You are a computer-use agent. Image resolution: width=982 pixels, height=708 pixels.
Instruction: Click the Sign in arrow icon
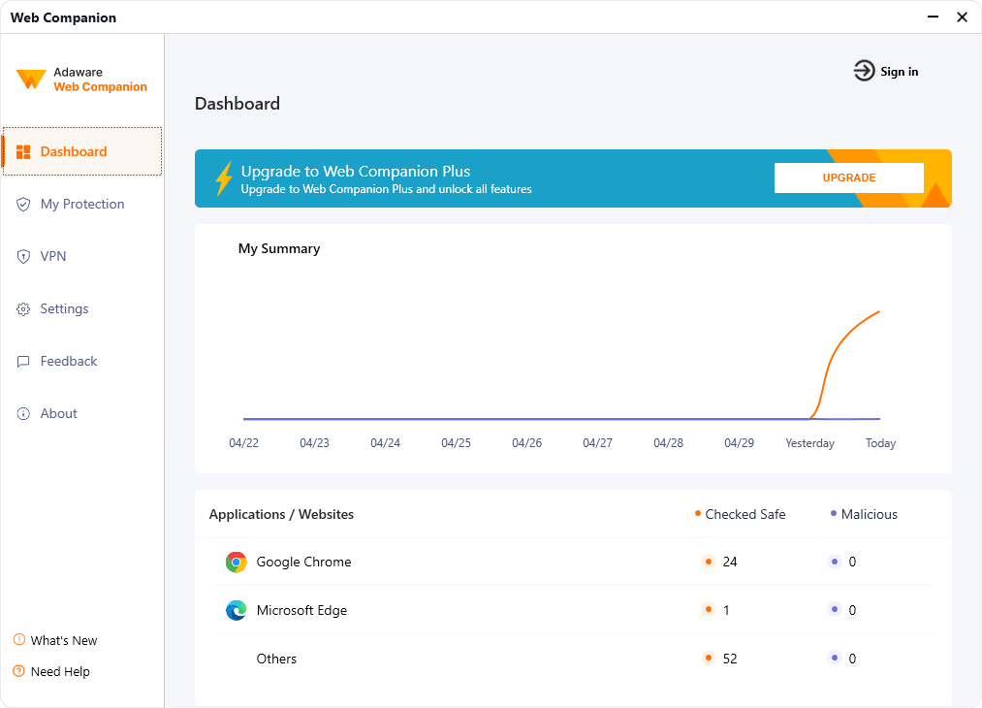(x=863, y=71)
